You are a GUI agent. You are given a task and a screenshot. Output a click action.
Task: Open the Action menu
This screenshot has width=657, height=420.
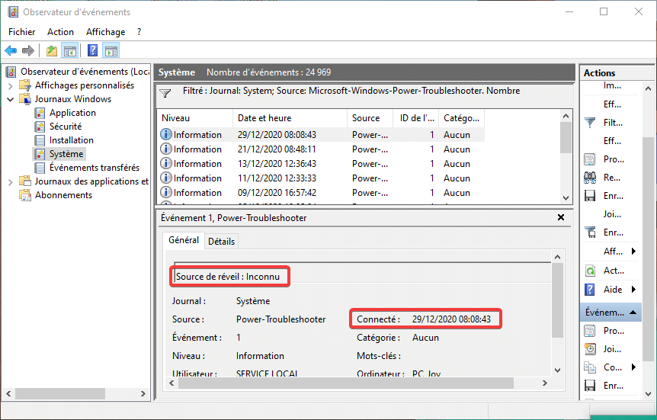(x=60, y=32)
